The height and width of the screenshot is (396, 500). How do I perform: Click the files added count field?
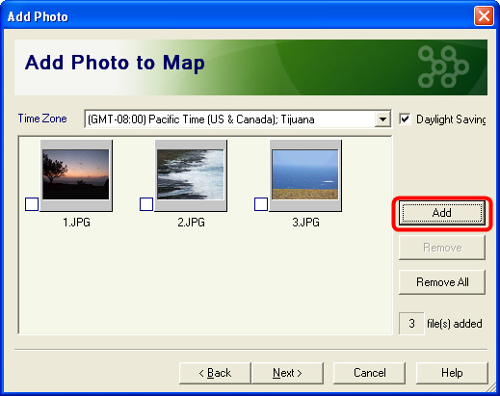coord(411,324)
